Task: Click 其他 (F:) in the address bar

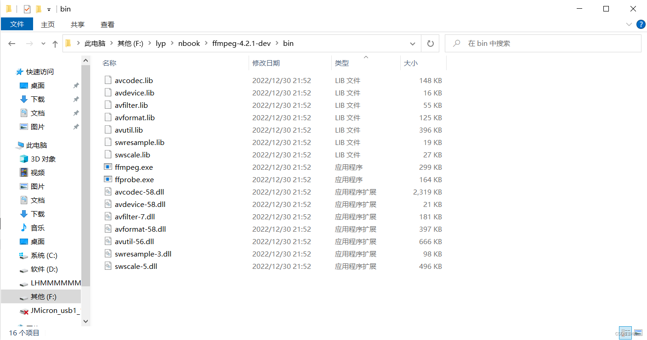Action: point(131,44)
